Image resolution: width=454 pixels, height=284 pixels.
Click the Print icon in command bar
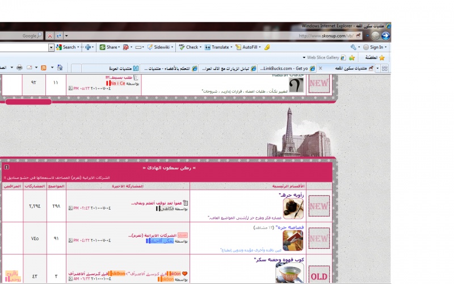tap(19, 68)
